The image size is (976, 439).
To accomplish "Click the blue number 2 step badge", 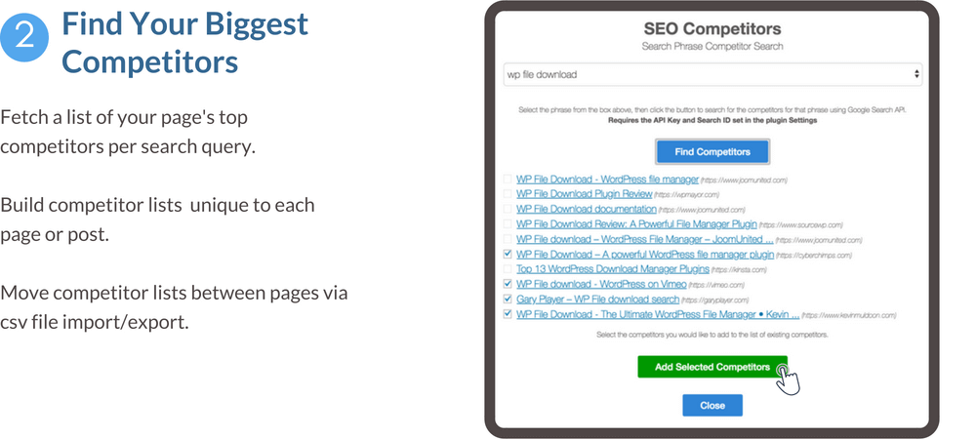I will [x=25, y=38].
